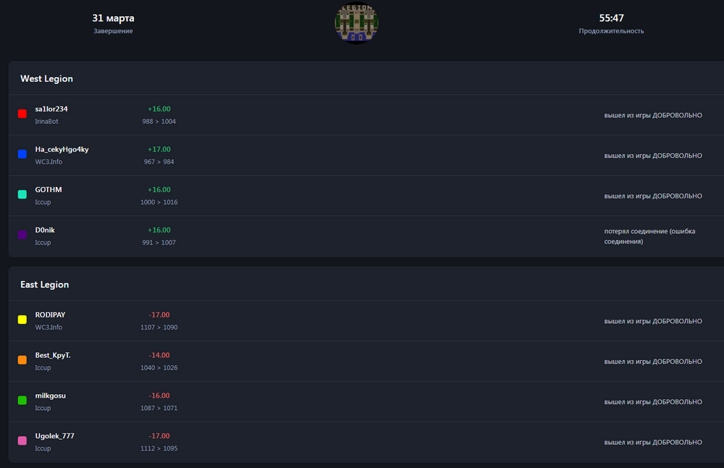Open the GOTHM player profile
This screenshot has height=468, width=724.
click(x=49, y=190)
